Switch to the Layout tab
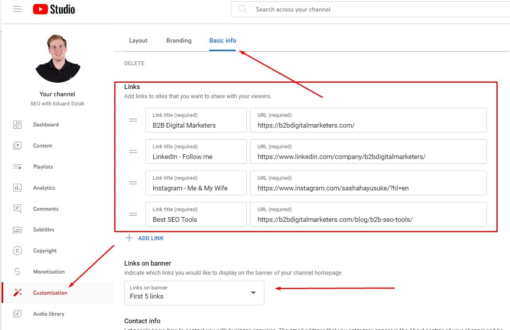 click(138, 41)
